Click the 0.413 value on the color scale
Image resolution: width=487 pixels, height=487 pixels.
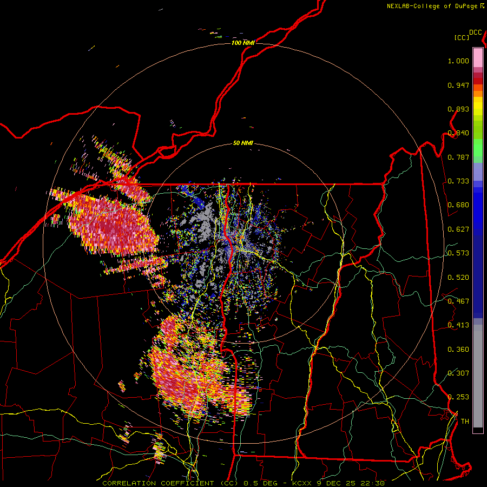click(x=458, y=325)
